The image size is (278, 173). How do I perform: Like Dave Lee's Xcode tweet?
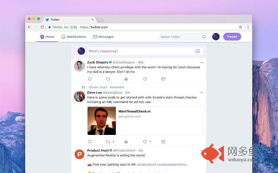click(145, 141)
